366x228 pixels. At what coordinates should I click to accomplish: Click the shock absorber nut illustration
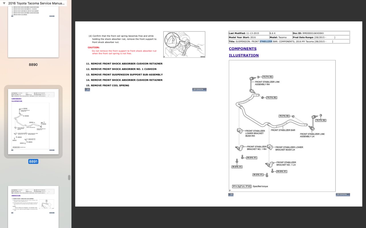[x=184, y=44]
